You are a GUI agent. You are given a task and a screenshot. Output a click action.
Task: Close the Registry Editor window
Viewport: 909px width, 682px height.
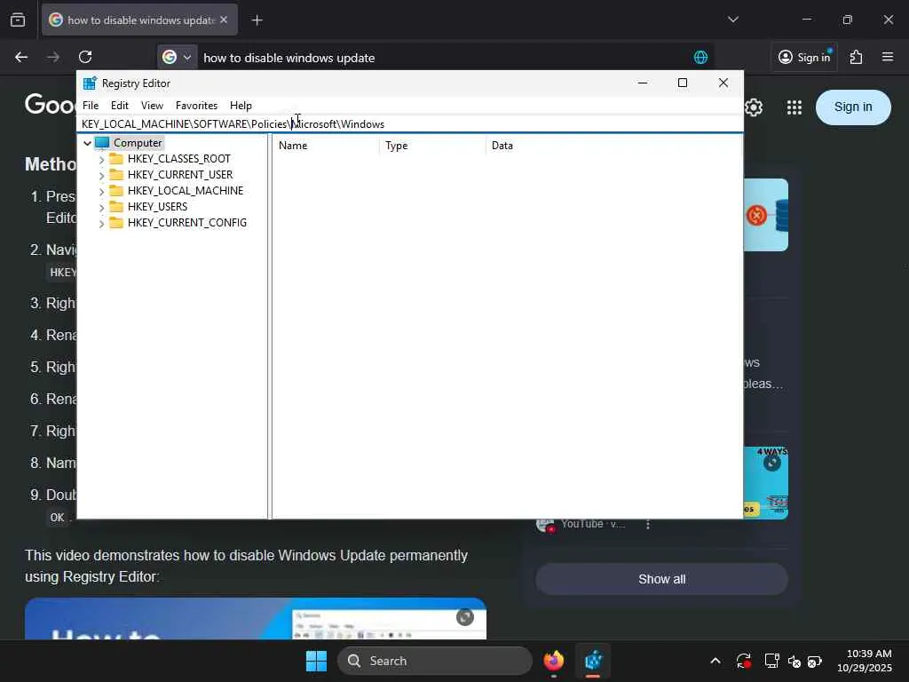[723, 83]
